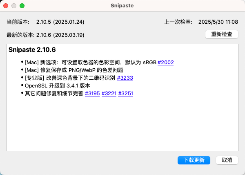The width and height of the screenshot is (245, 175).
Task: Click the Snipaste title bar text
Action: pos(122,6)
